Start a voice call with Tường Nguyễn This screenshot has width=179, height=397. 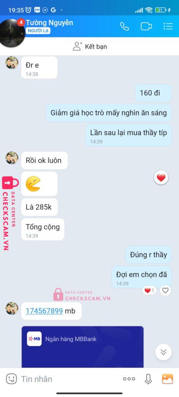point(125,26)
